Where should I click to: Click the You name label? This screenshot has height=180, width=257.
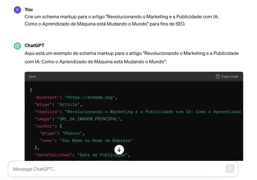(x=29, y=10)
